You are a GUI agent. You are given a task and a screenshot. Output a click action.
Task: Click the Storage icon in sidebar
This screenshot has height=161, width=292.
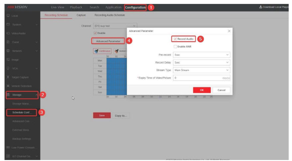(8, 95)
